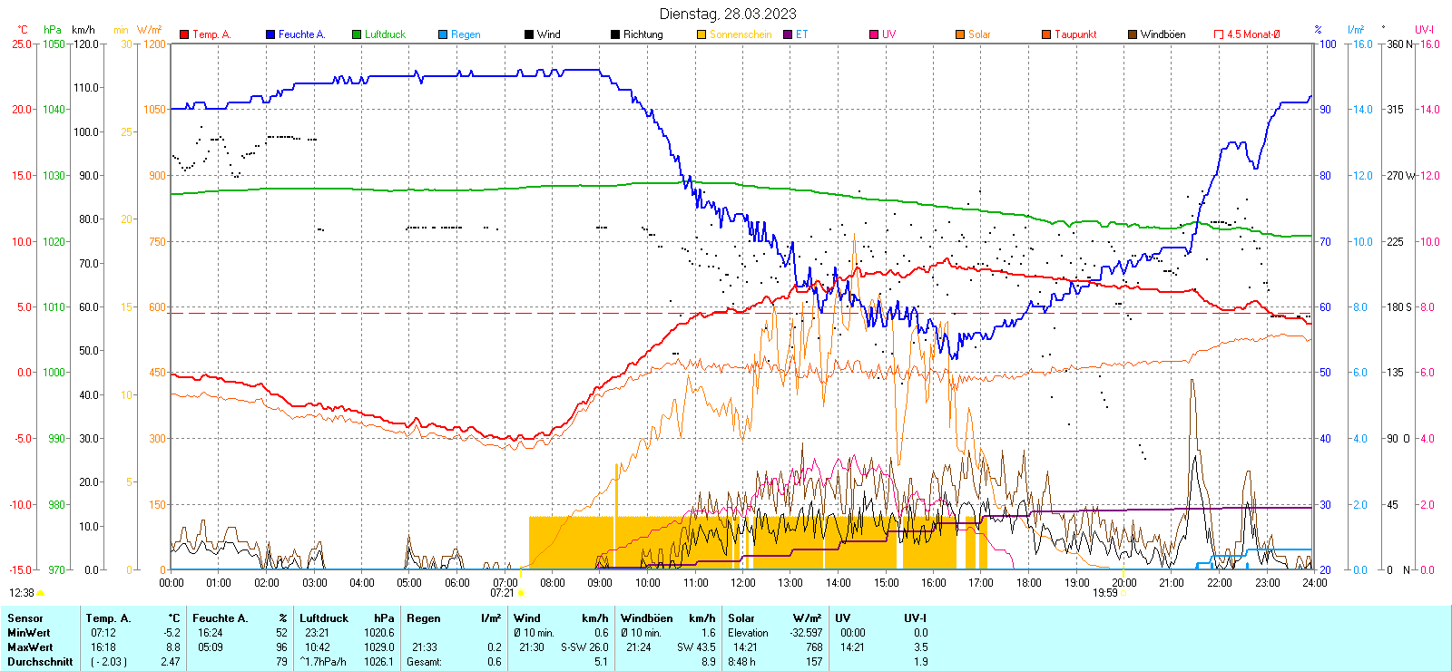Click the sunset marker near 19:59
Viewport: 1452px width, 671px height.
point(1123,593)
